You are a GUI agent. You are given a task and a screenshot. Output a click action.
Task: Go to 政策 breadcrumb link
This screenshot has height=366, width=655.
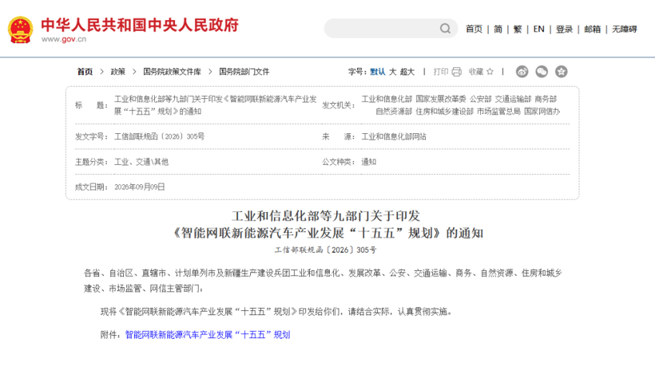click(x=117, y=72)
